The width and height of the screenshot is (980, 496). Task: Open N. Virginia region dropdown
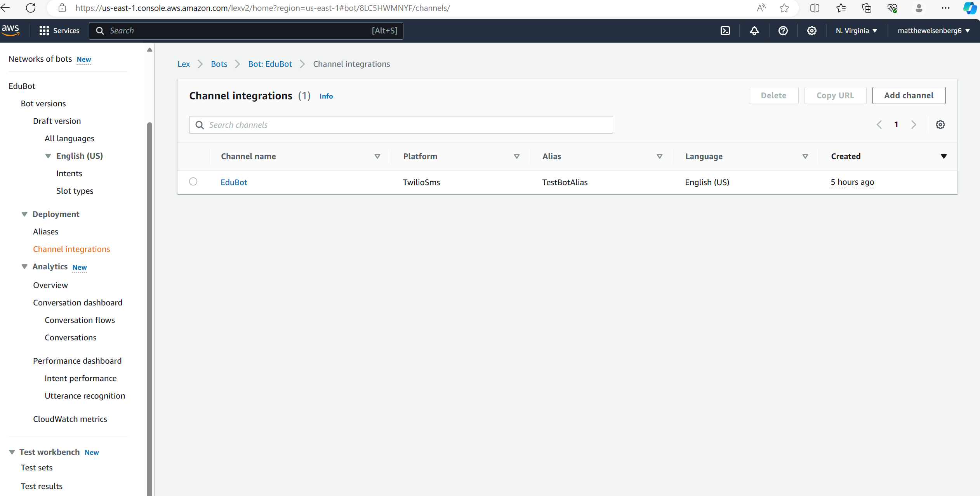[x=856, y=31]
